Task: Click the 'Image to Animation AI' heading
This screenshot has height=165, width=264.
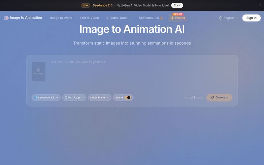Action: [x=132, y=29]
